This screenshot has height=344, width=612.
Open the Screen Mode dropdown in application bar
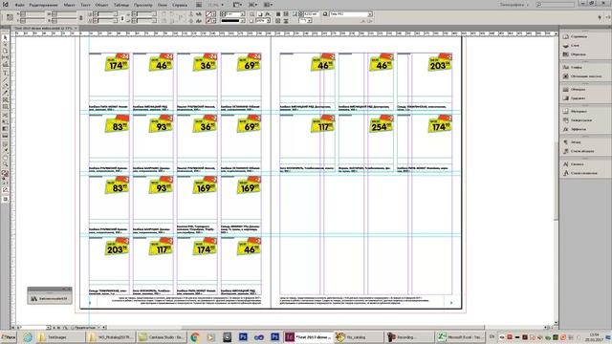[252, 5]
